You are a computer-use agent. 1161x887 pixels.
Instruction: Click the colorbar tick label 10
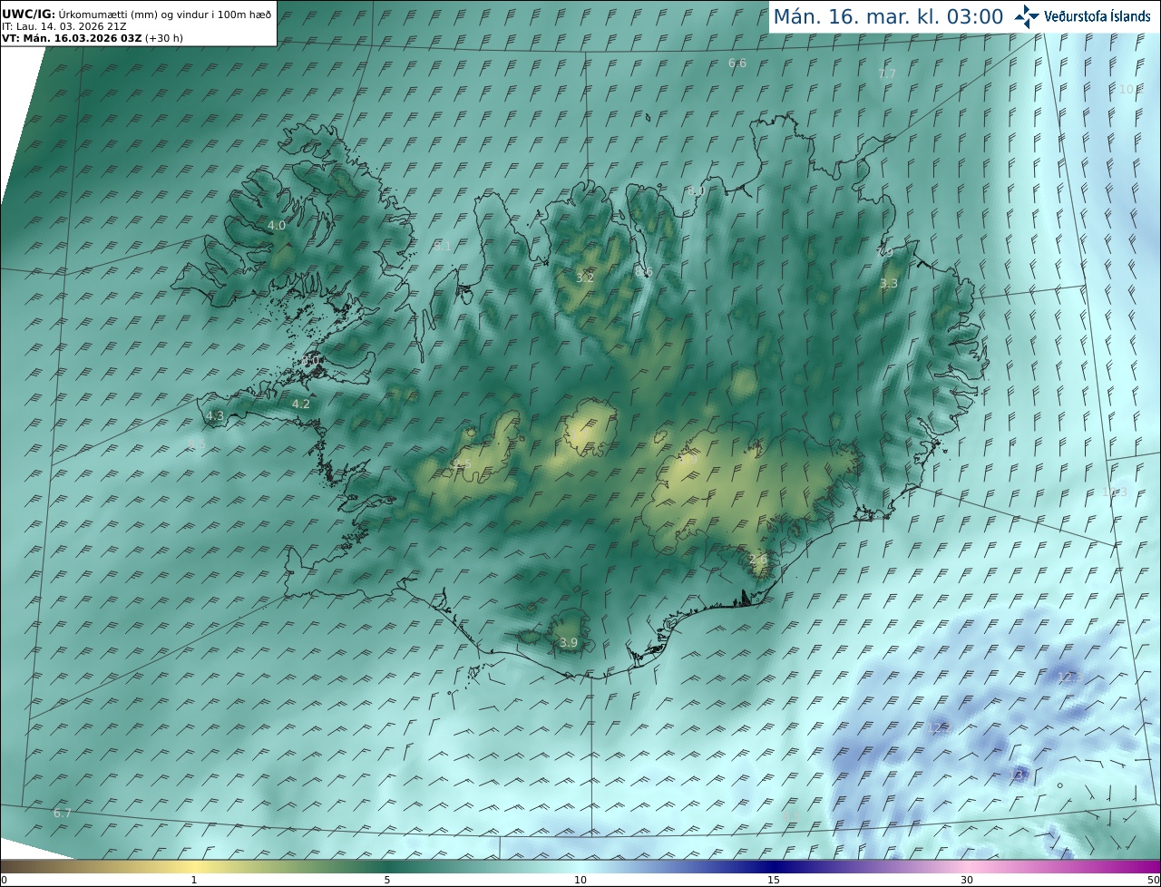(580, 880)
